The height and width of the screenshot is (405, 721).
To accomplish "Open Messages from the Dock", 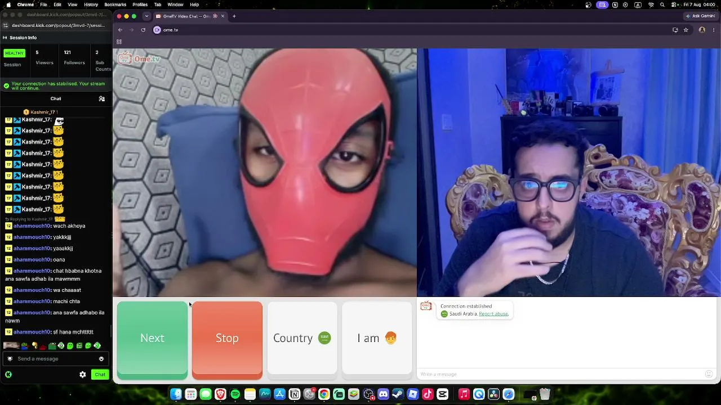I will 206,394.
